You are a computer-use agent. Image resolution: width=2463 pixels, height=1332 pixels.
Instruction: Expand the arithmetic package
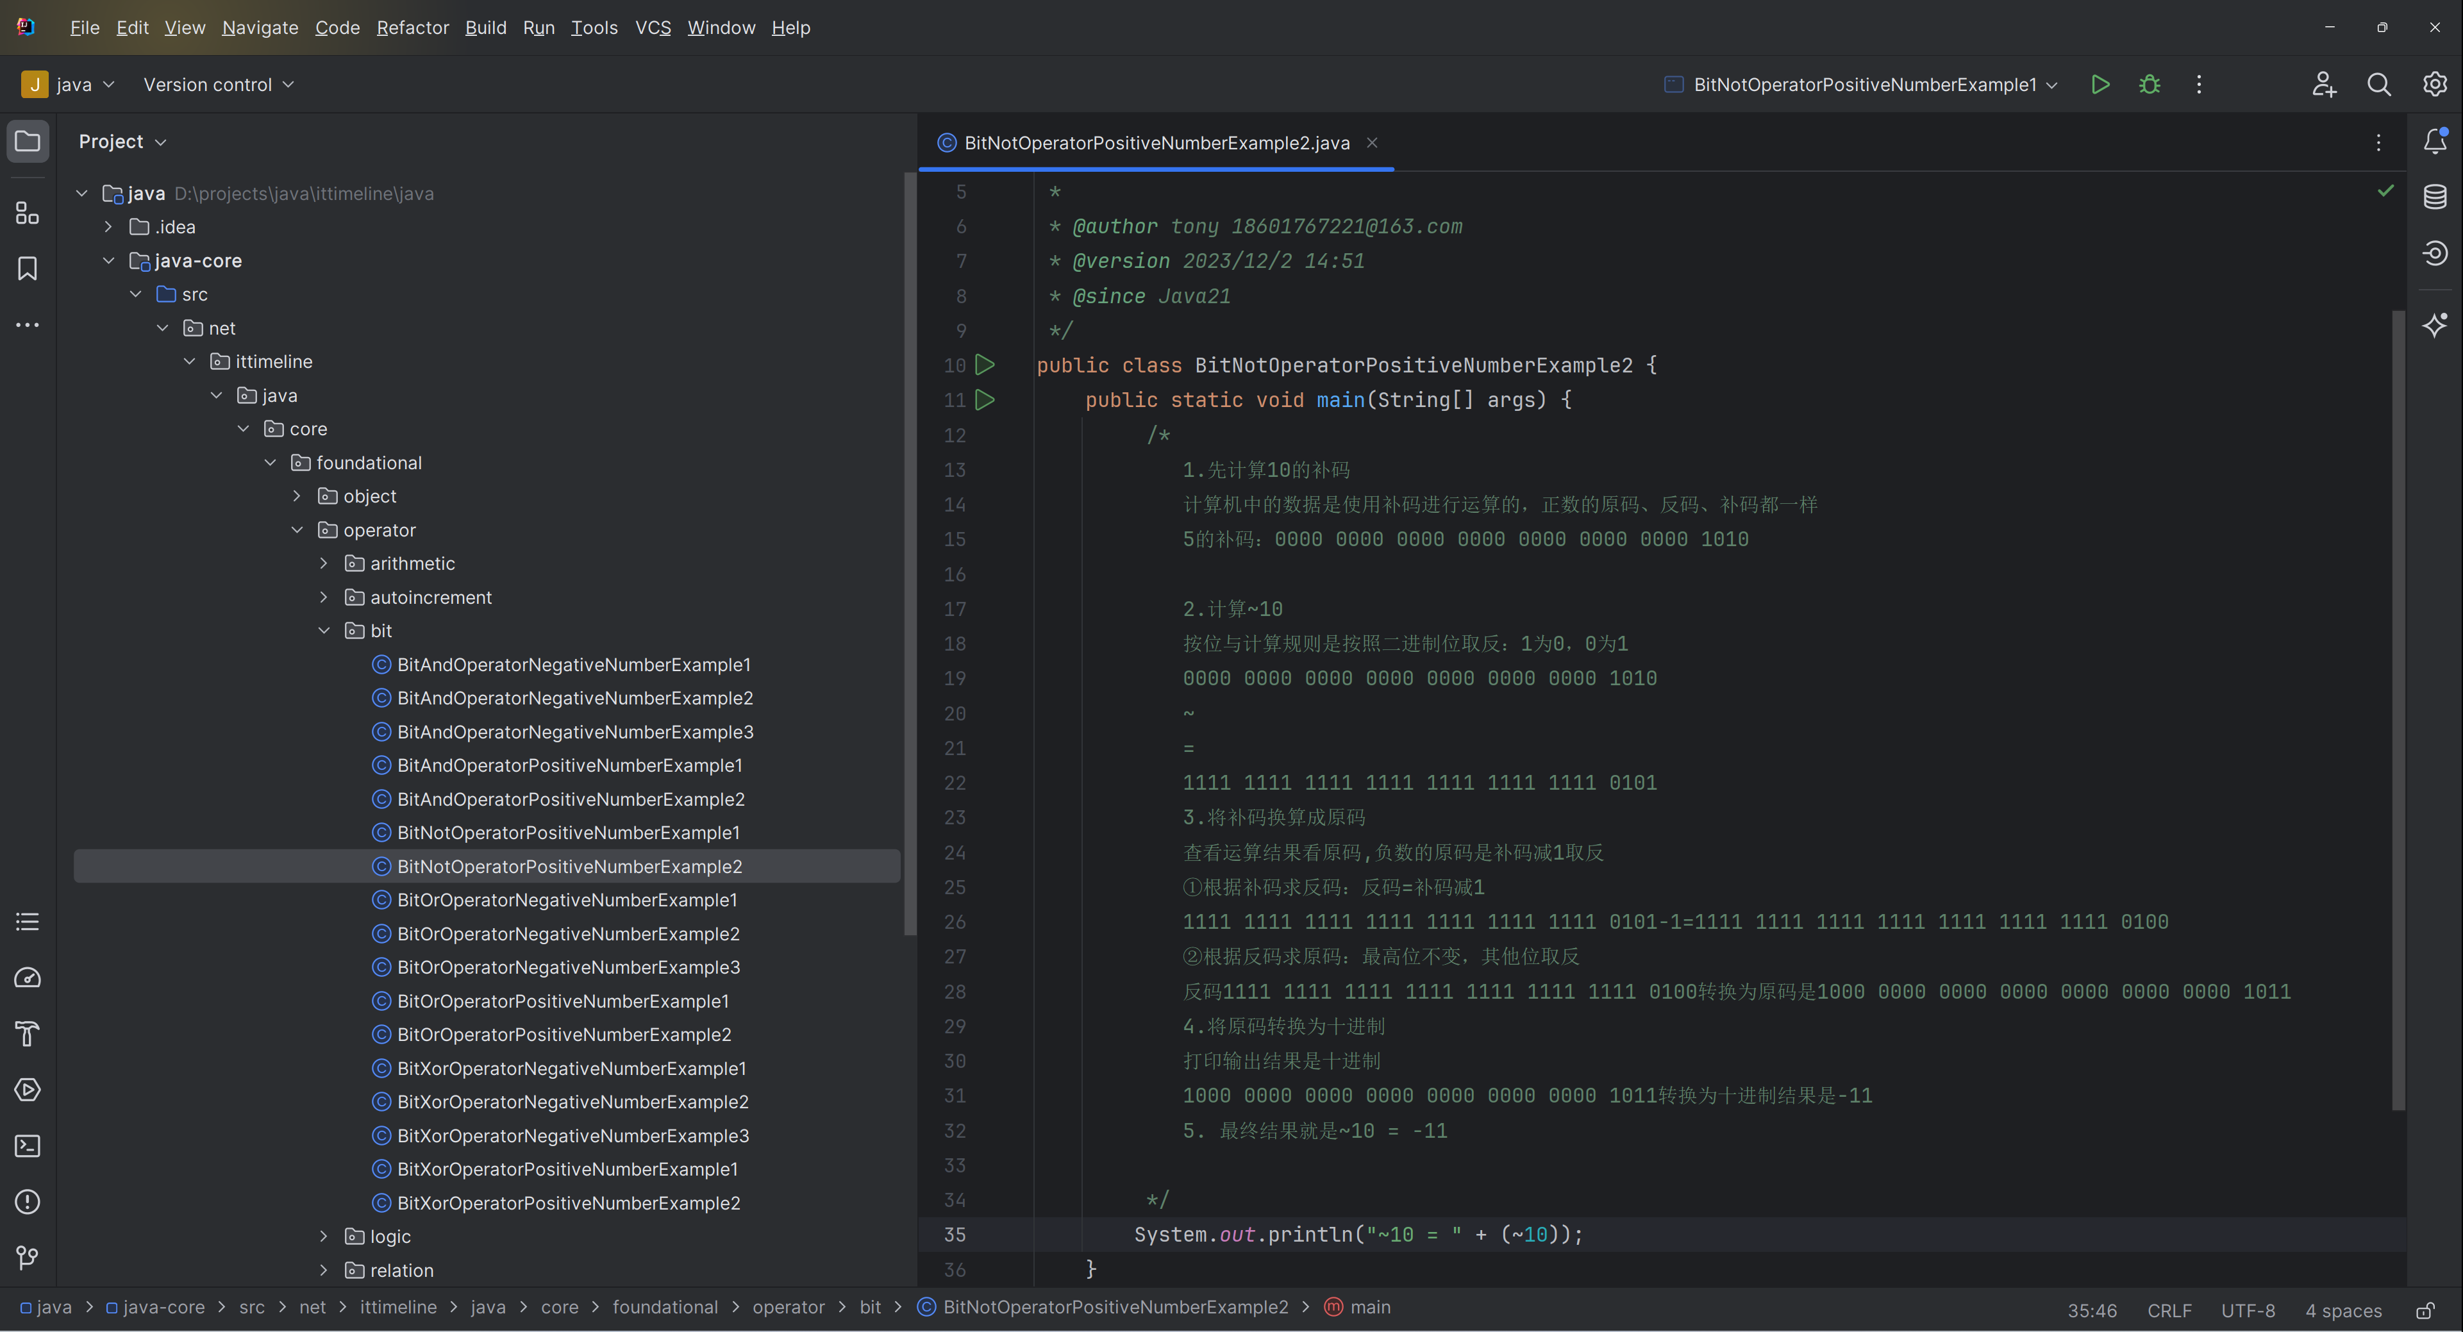click(x=323, y=563)
